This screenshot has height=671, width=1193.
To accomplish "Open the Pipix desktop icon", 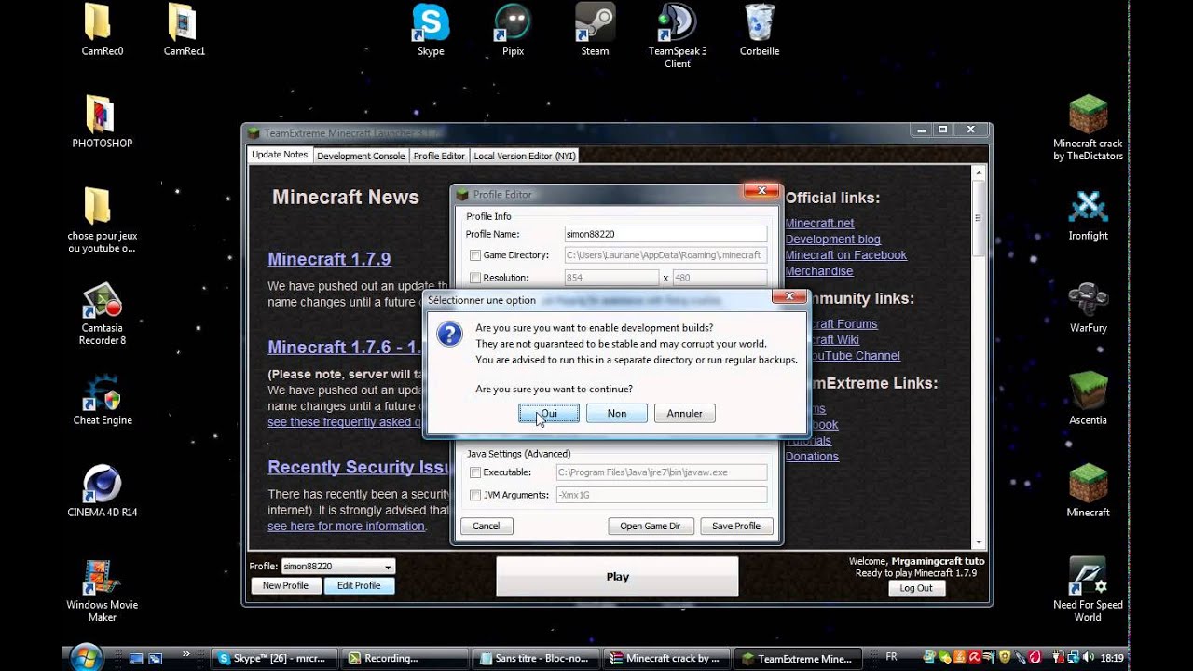I will coord(513,30).
